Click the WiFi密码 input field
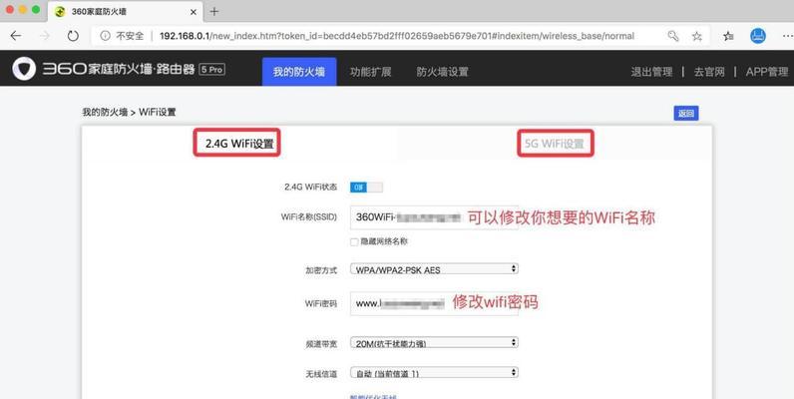The width and height of the screenshot is (794, 399). [x=434, y=303]
